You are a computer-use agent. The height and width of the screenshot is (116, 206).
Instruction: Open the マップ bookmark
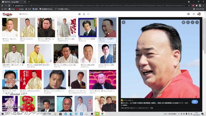coord(28,9)
